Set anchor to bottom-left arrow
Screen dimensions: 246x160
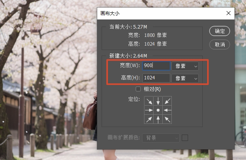pyautogui.click(x=149, y=119)
